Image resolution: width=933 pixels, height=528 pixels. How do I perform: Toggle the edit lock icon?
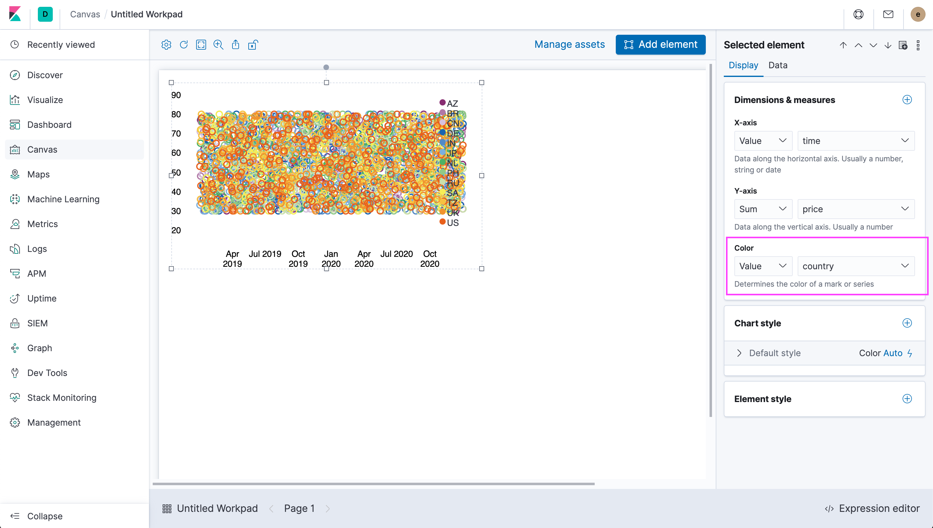253,45
